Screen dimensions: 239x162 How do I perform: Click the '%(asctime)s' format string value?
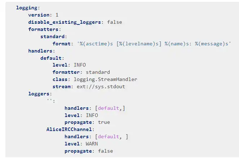click(154, 44)
